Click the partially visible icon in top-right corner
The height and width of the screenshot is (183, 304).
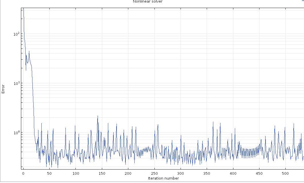tap(303, 1)
